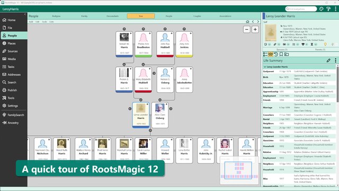Open the main three-dot menu in header
Image resolution: width=339 pixels, height=191 pixels.
click(x=335, y=9)
